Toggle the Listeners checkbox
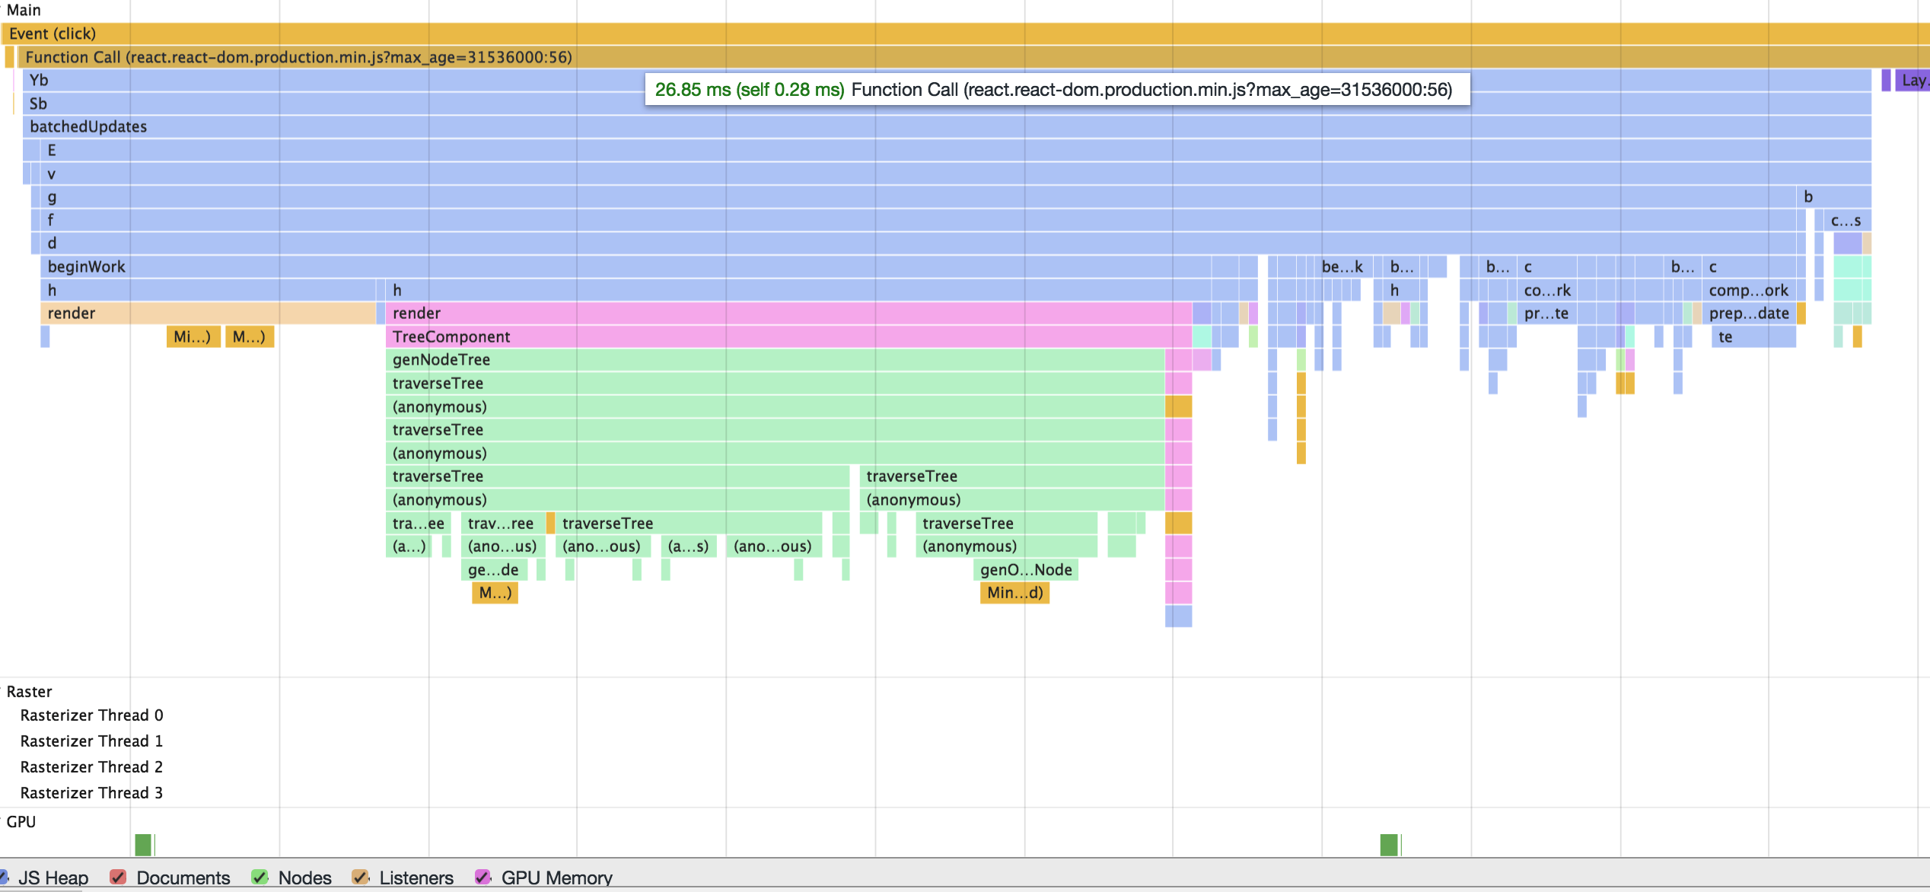Viewport: 1930px width, 892px height. [x=361, y=877]
